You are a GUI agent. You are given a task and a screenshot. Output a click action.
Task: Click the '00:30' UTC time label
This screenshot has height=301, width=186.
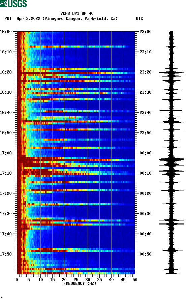point(146,214)
